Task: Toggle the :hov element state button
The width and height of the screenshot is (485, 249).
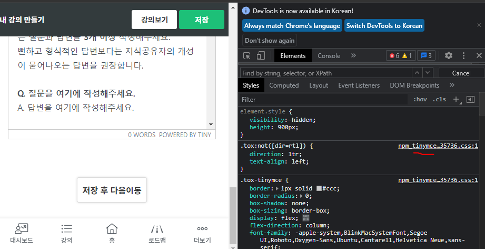Action: (420, 99)
